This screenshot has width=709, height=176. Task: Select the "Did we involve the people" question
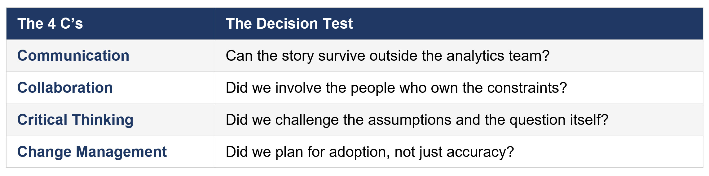396,88
